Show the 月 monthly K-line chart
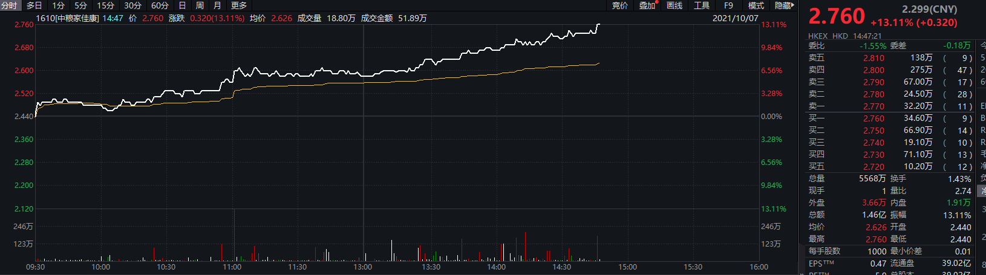Image resolution: width=986 pixels, height=275 pixels. click(217, 5)
